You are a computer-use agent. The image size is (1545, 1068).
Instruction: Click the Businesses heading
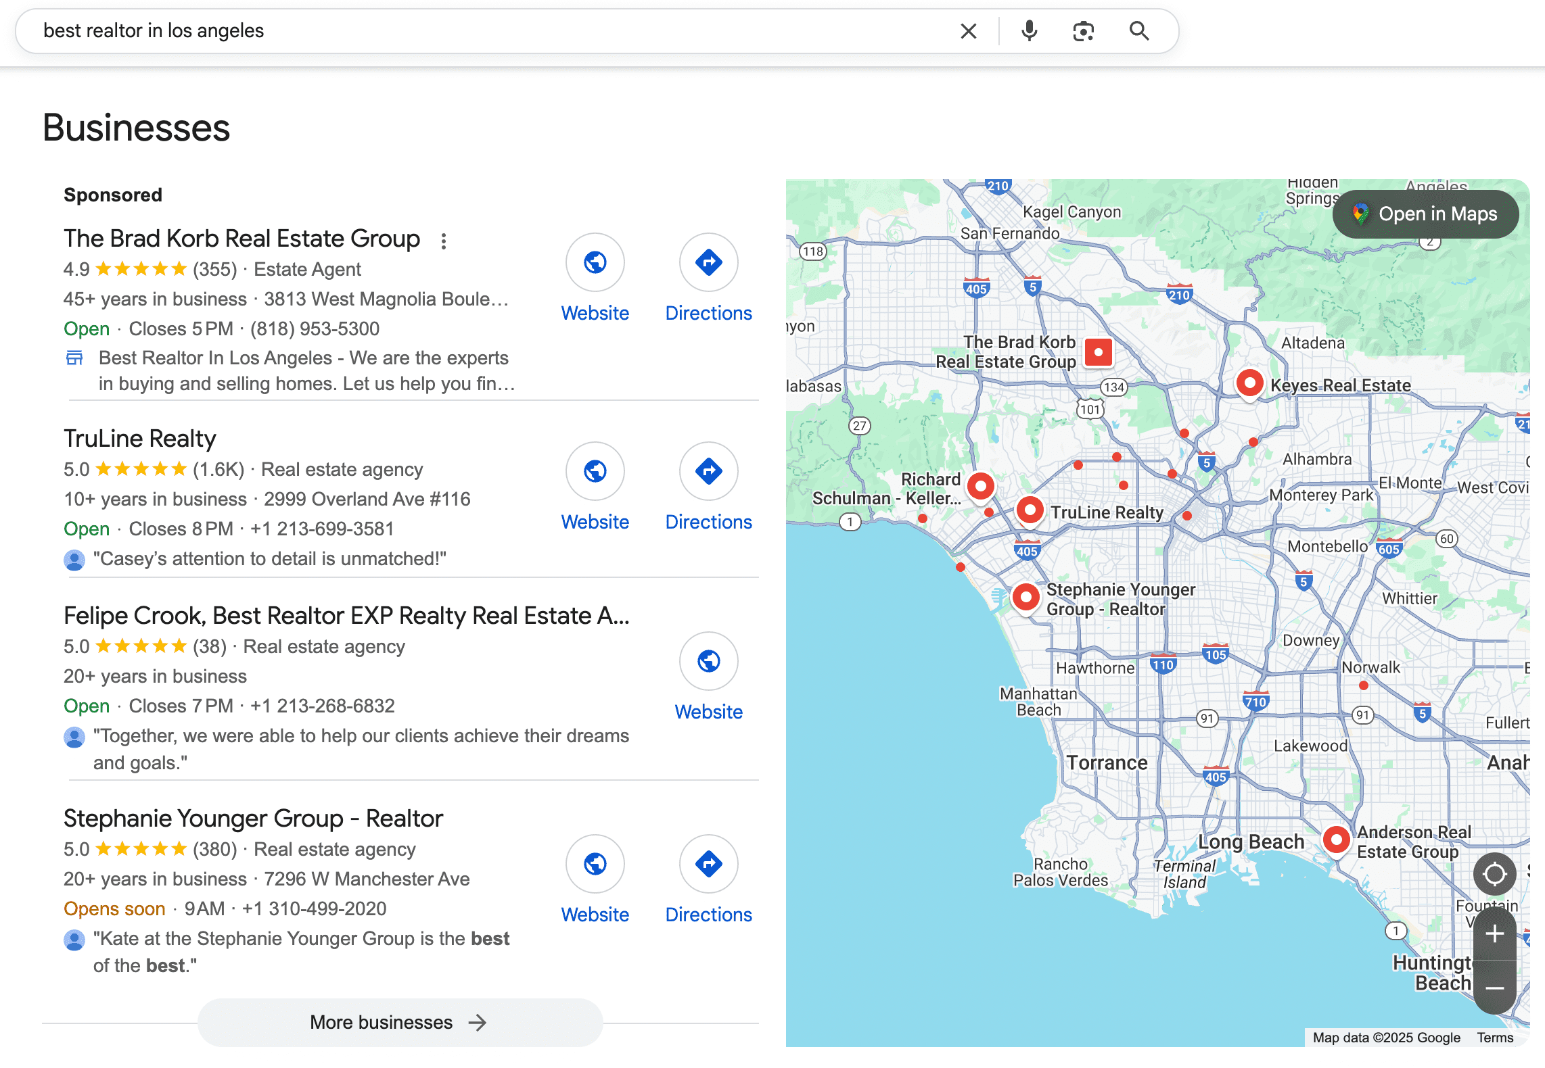coord(137,128)
